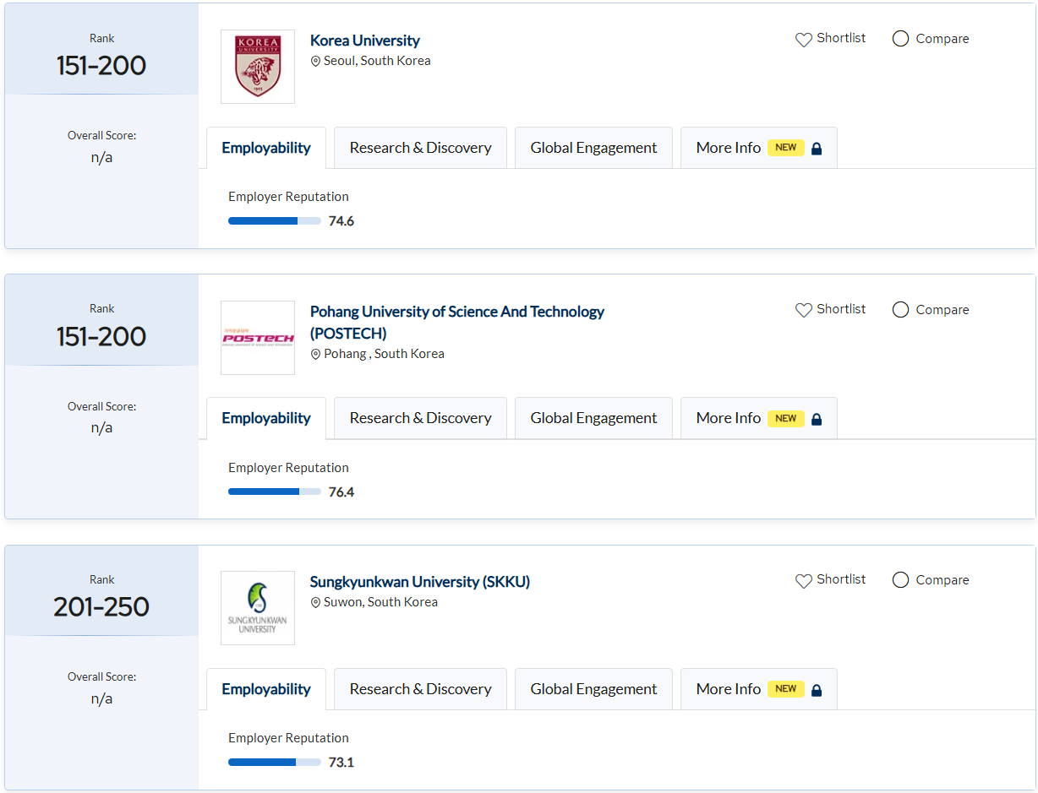The image size is (1038, 793).
Task: Select Compare for Sungkyunkwan University
Action: pyautogui.click(x=900, y=580)
